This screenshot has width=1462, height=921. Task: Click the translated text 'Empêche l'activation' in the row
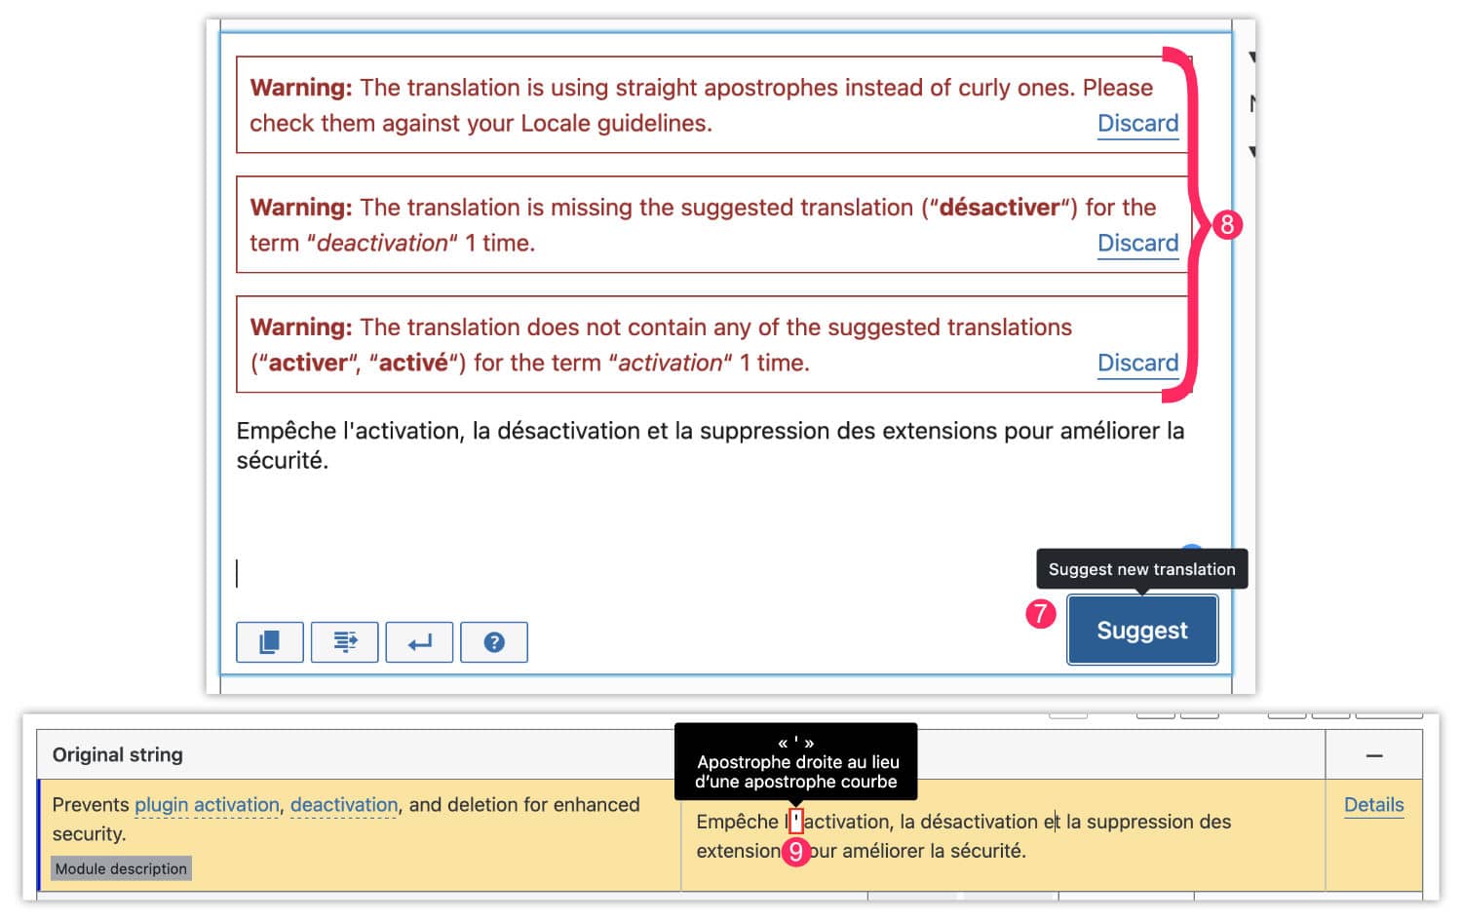tap(793, 822)
